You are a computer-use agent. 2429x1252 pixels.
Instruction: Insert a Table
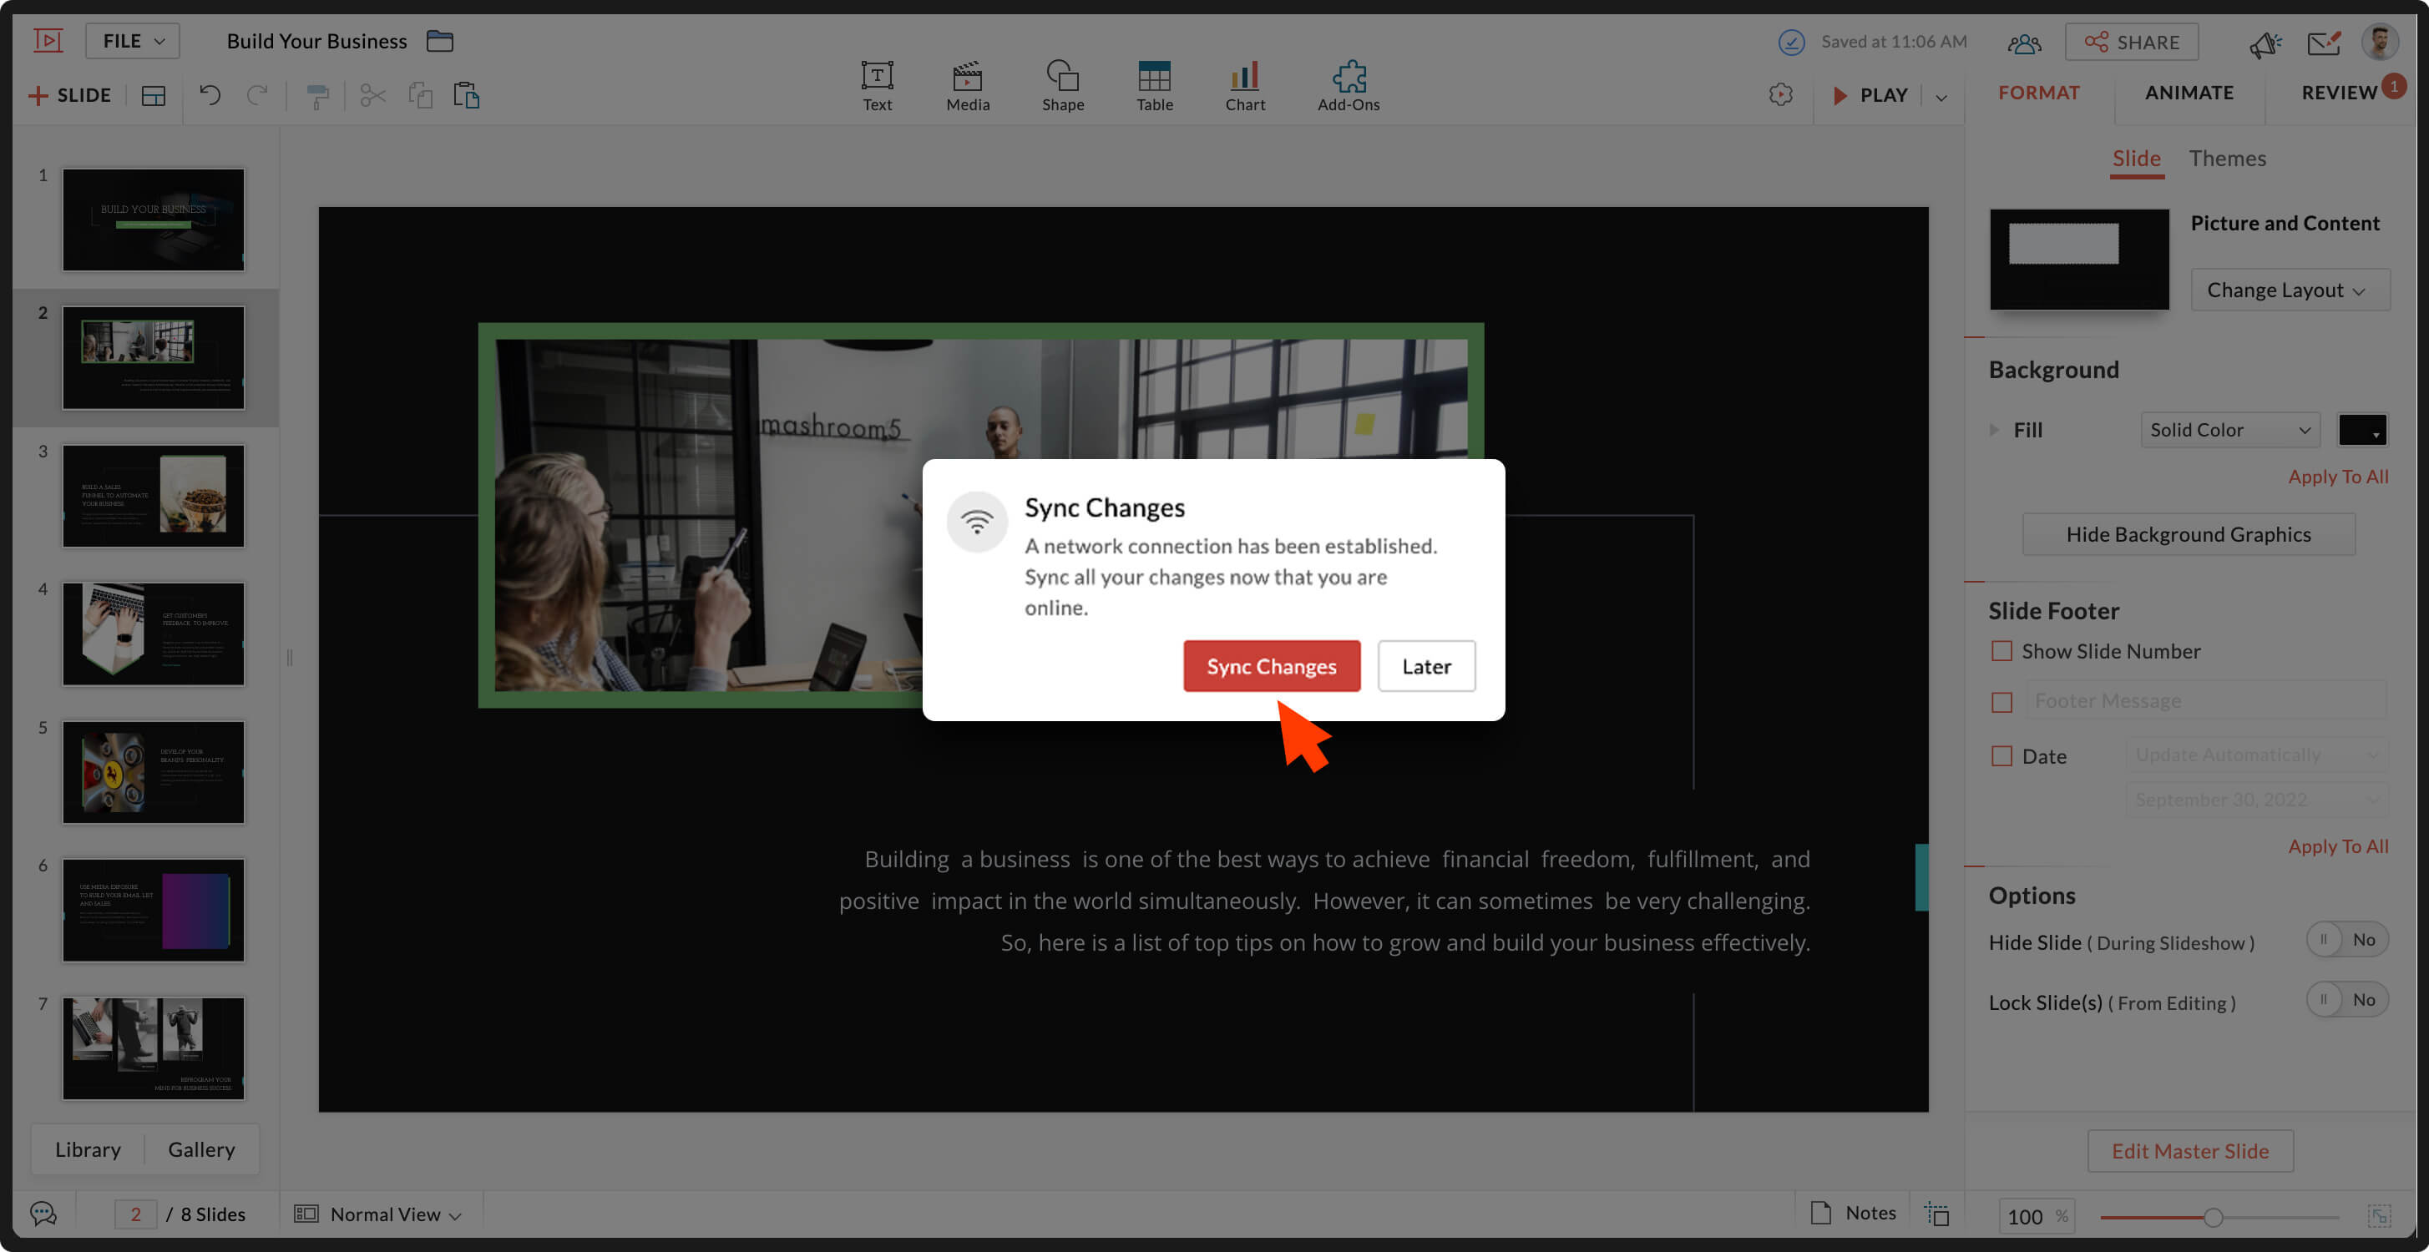[1153, 86]
